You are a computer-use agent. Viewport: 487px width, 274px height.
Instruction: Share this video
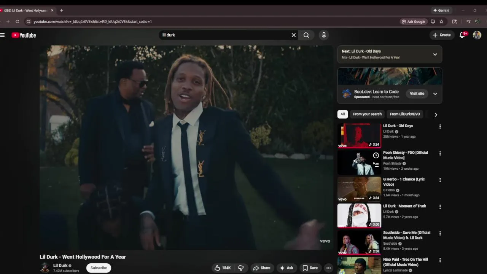262,268
